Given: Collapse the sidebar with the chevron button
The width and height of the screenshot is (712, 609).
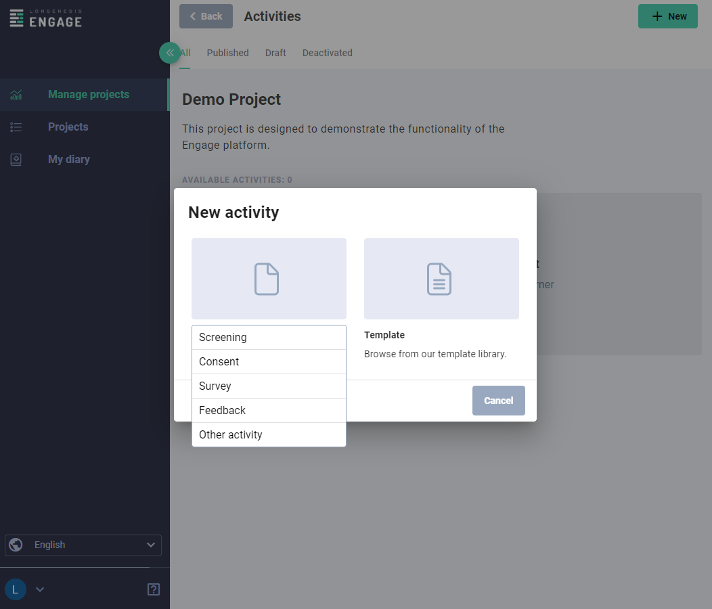Looking at the screenshot, I should [x=169, y=53].
